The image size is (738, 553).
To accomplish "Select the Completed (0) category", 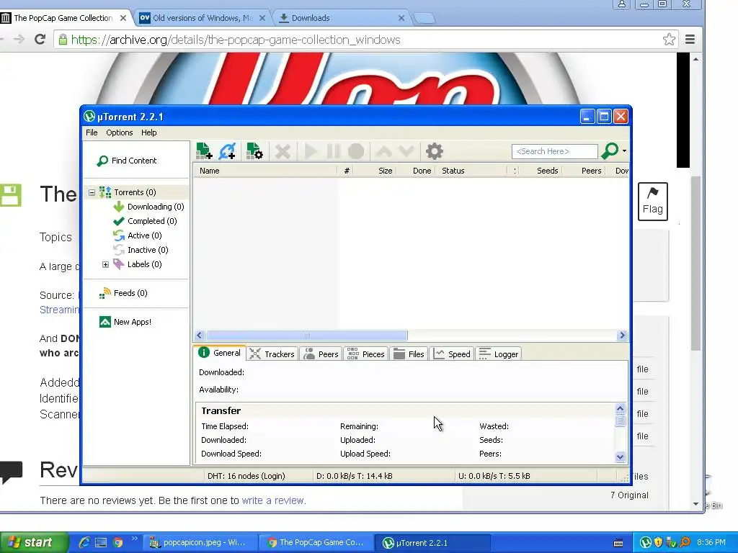I will [146, 221].
